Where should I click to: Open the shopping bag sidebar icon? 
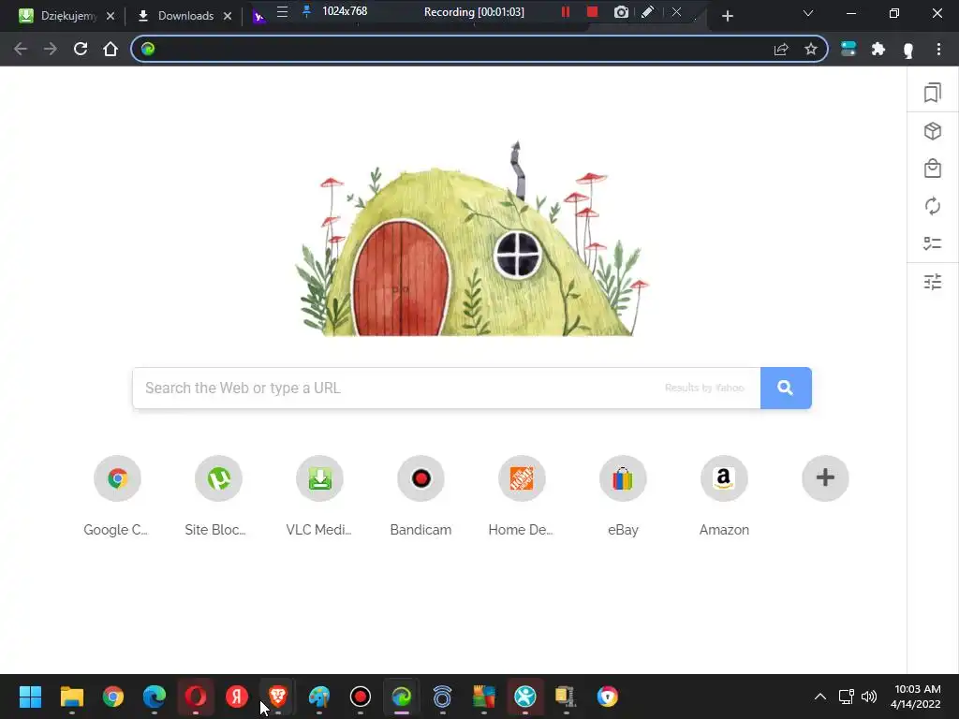932,169
